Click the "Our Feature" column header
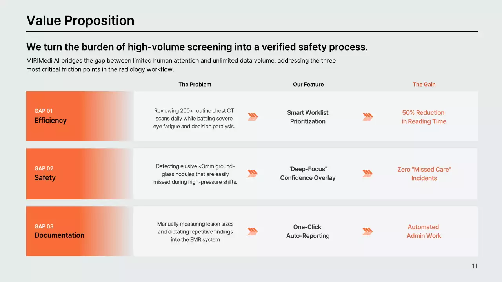The width and height of the screenshot is (502, 282). [x=308, y=84]
